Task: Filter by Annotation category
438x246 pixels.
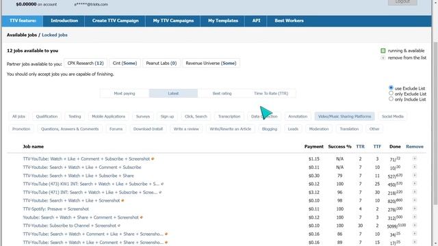Action: tap(298, 116)
